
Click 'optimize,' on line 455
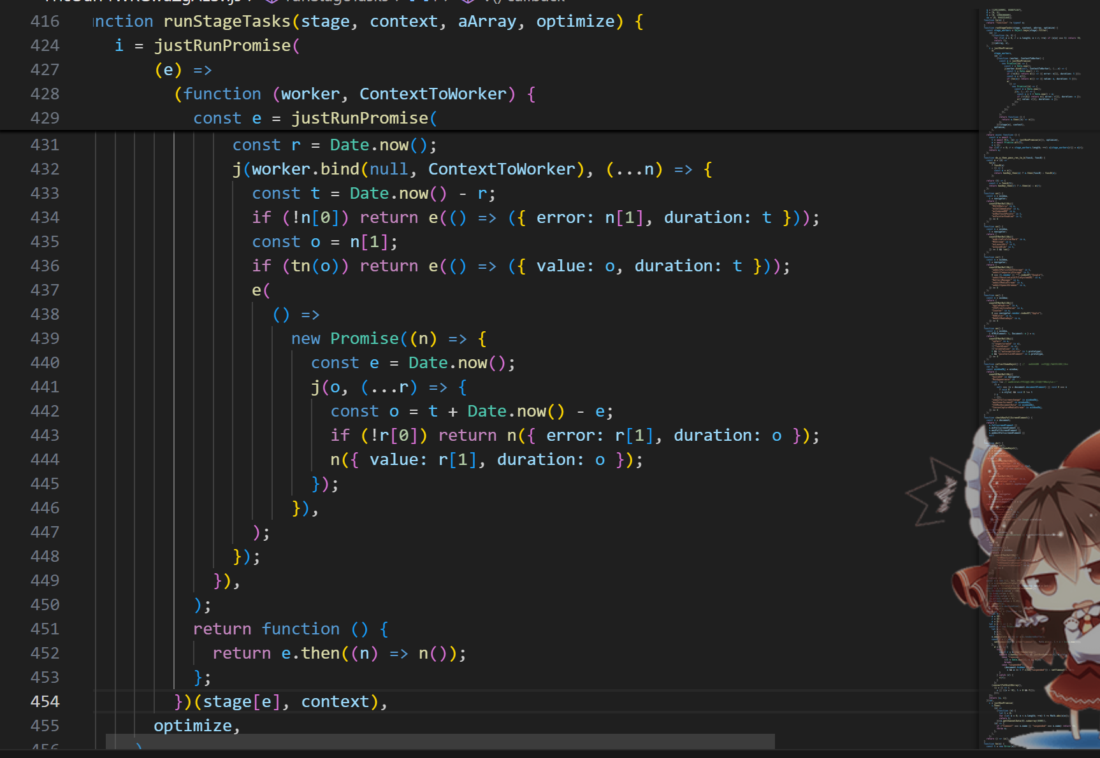[197, 726]
